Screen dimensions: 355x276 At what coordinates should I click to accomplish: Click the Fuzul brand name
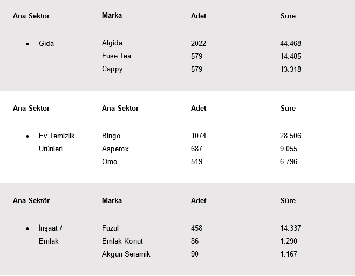(x=110, y=228)
